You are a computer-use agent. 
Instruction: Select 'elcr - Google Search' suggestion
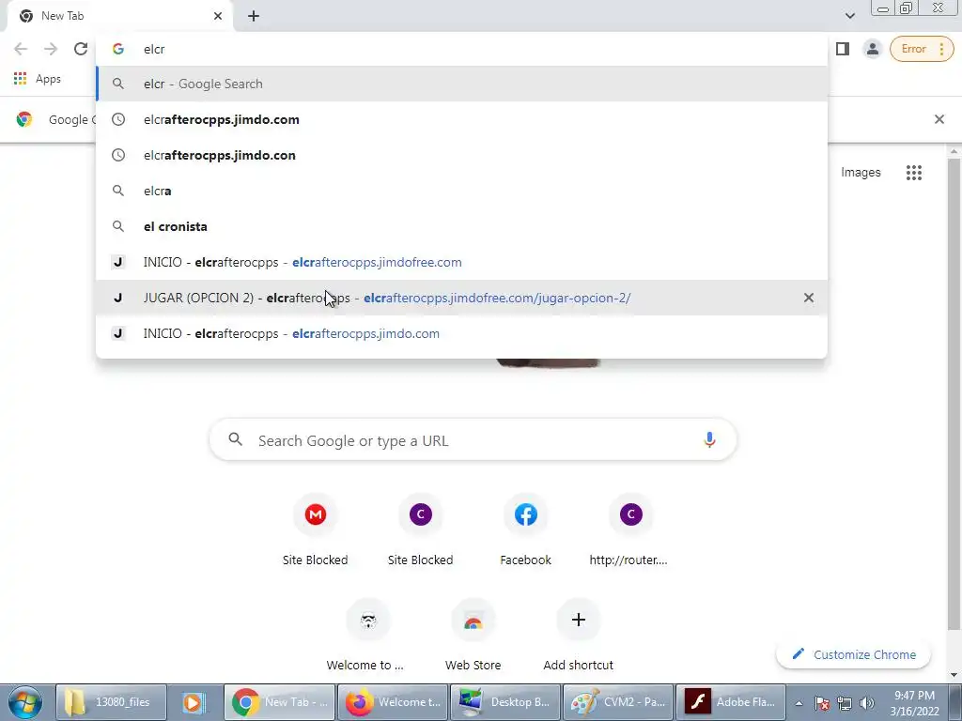pyautogui.click(x=461, y=84)
